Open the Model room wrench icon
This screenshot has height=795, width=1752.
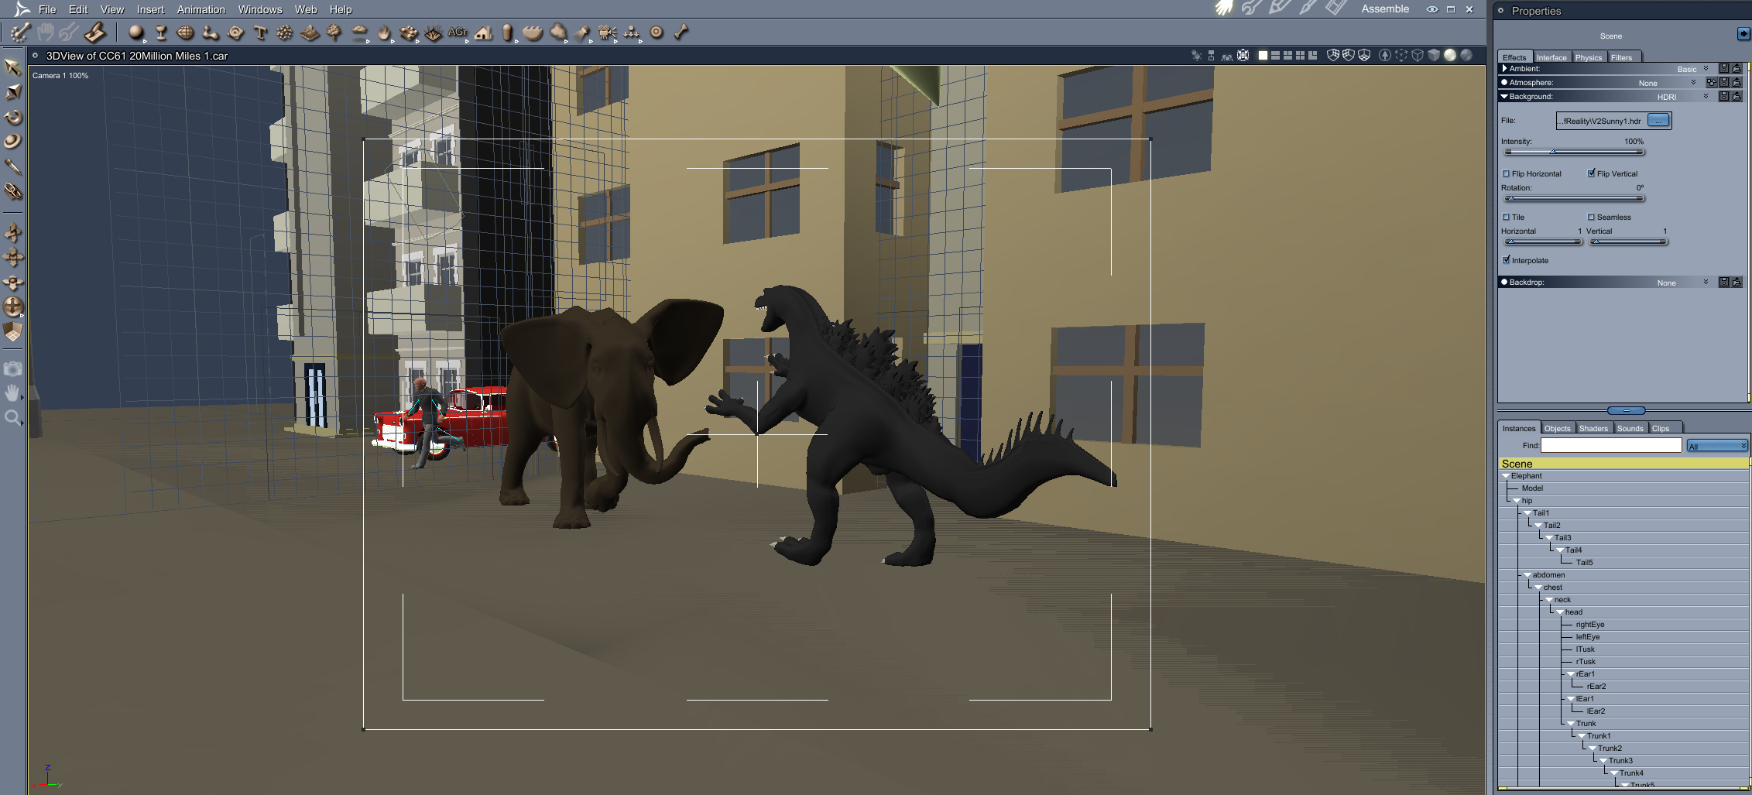[x=1251, y=9]
